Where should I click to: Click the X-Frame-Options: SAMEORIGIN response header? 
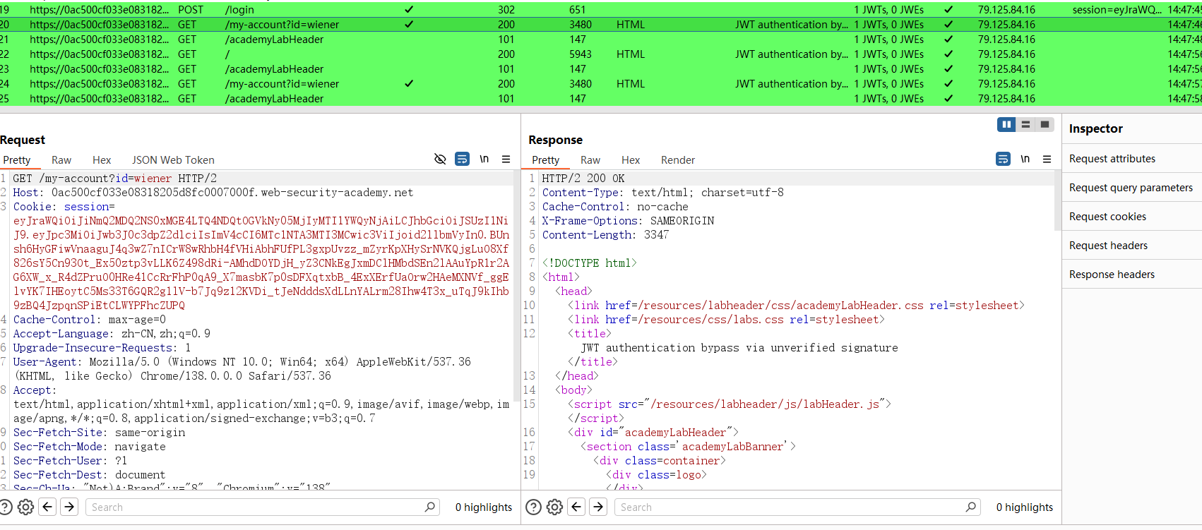click(628, 221)
